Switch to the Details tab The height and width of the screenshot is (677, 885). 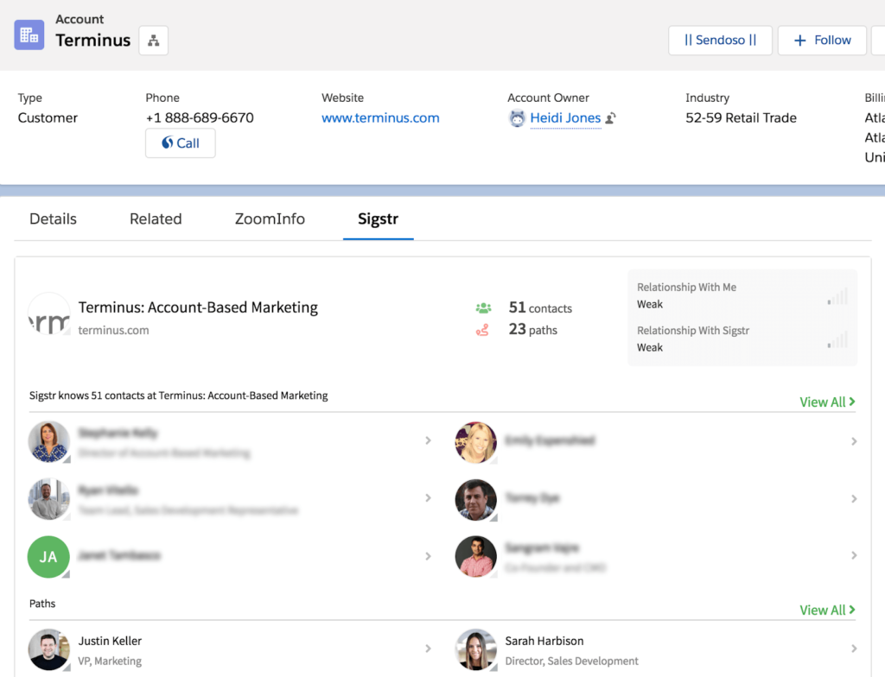pos(53,218)
